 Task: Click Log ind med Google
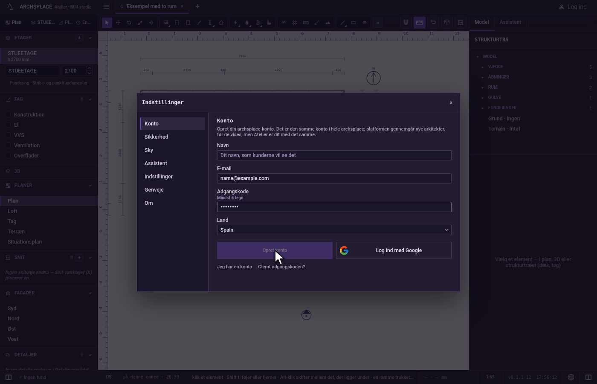pos(394,250)
